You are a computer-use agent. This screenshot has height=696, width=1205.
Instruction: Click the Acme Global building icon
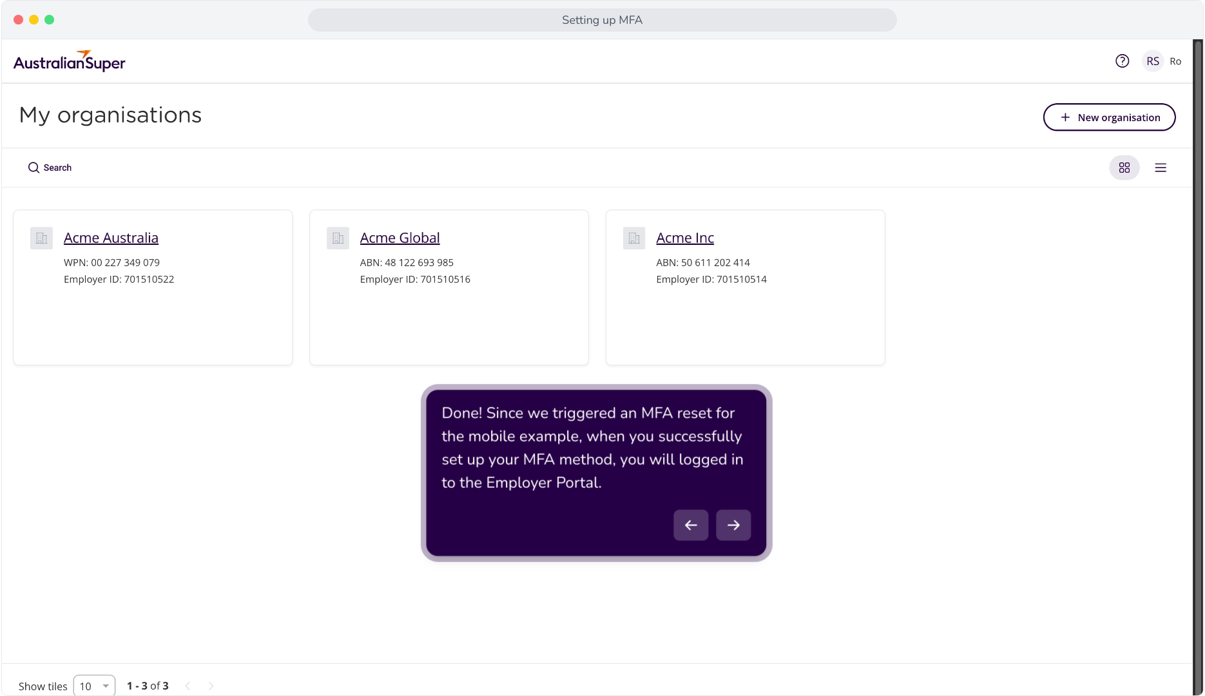(338, 238)
